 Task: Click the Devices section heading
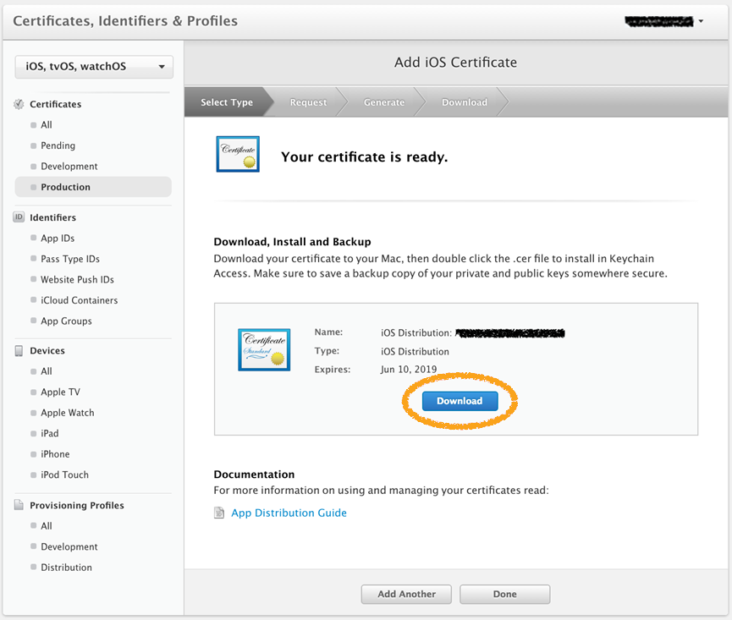click(47, 351)
